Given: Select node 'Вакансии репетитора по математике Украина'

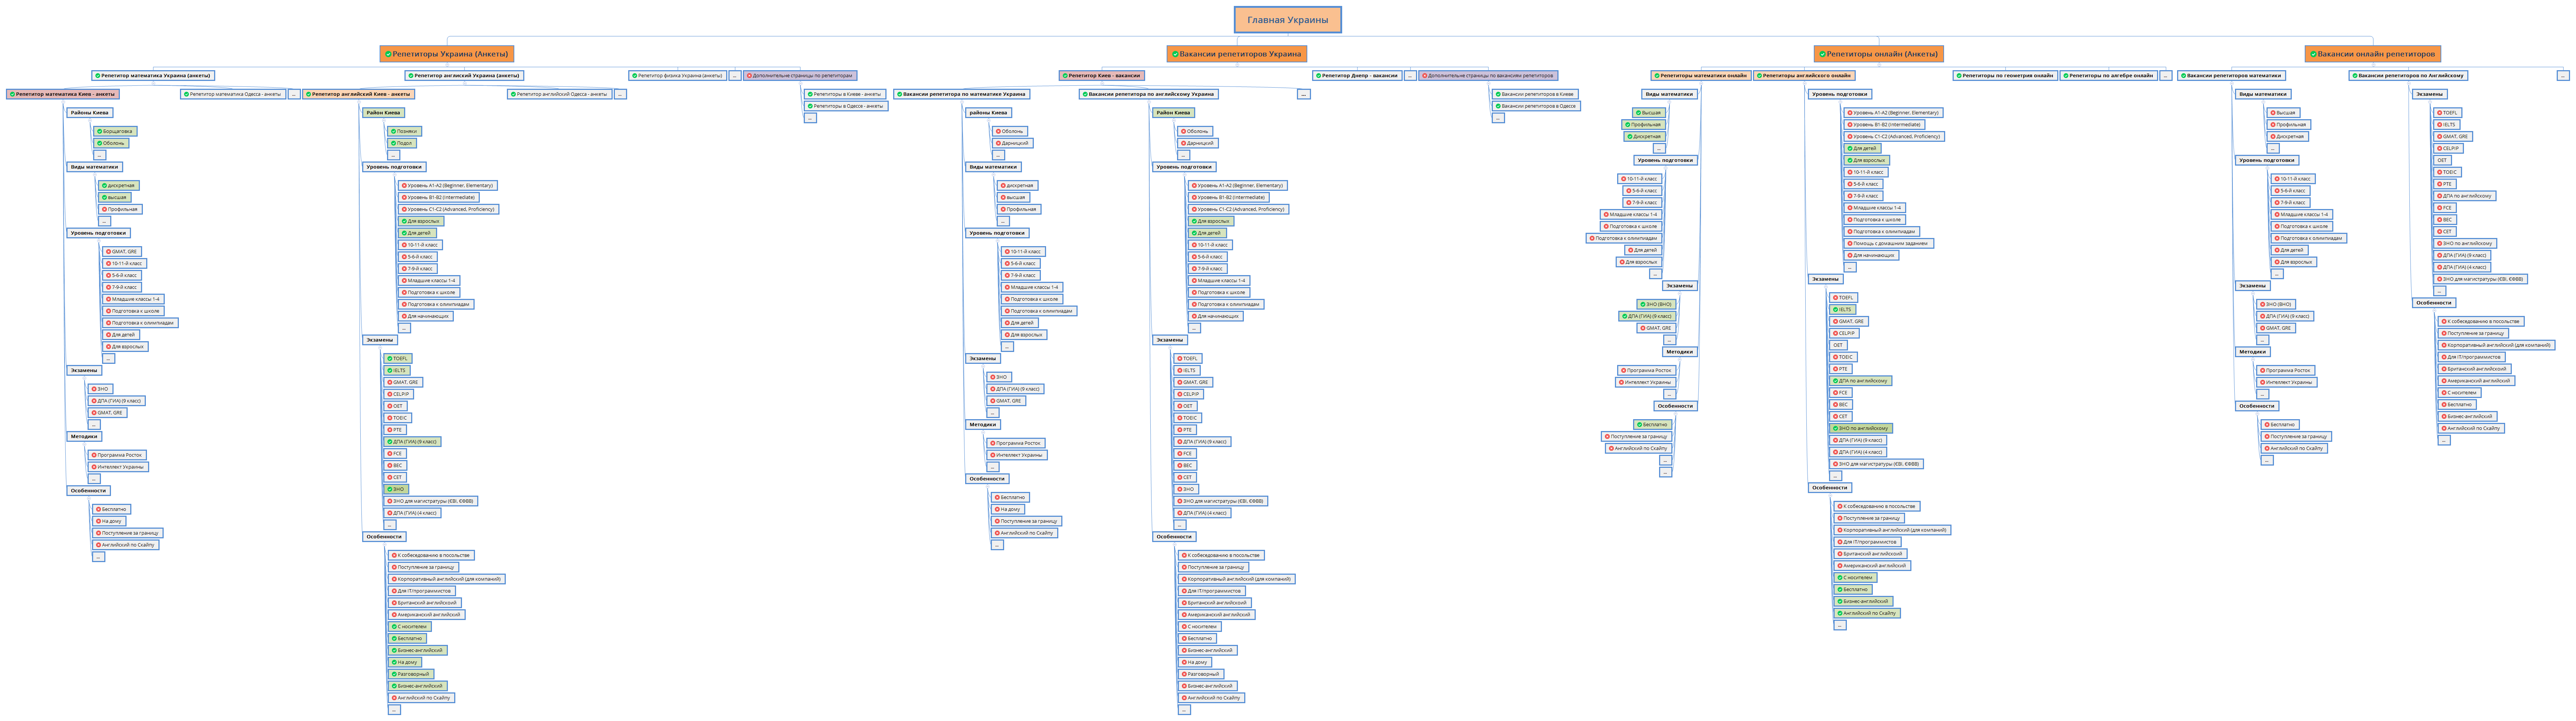Looking at the screenshot, I should 961,94.
